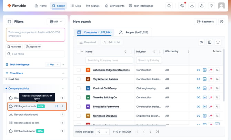231x140 pixels.
Task: Check the Northgate Structural row
Action: 79,116
